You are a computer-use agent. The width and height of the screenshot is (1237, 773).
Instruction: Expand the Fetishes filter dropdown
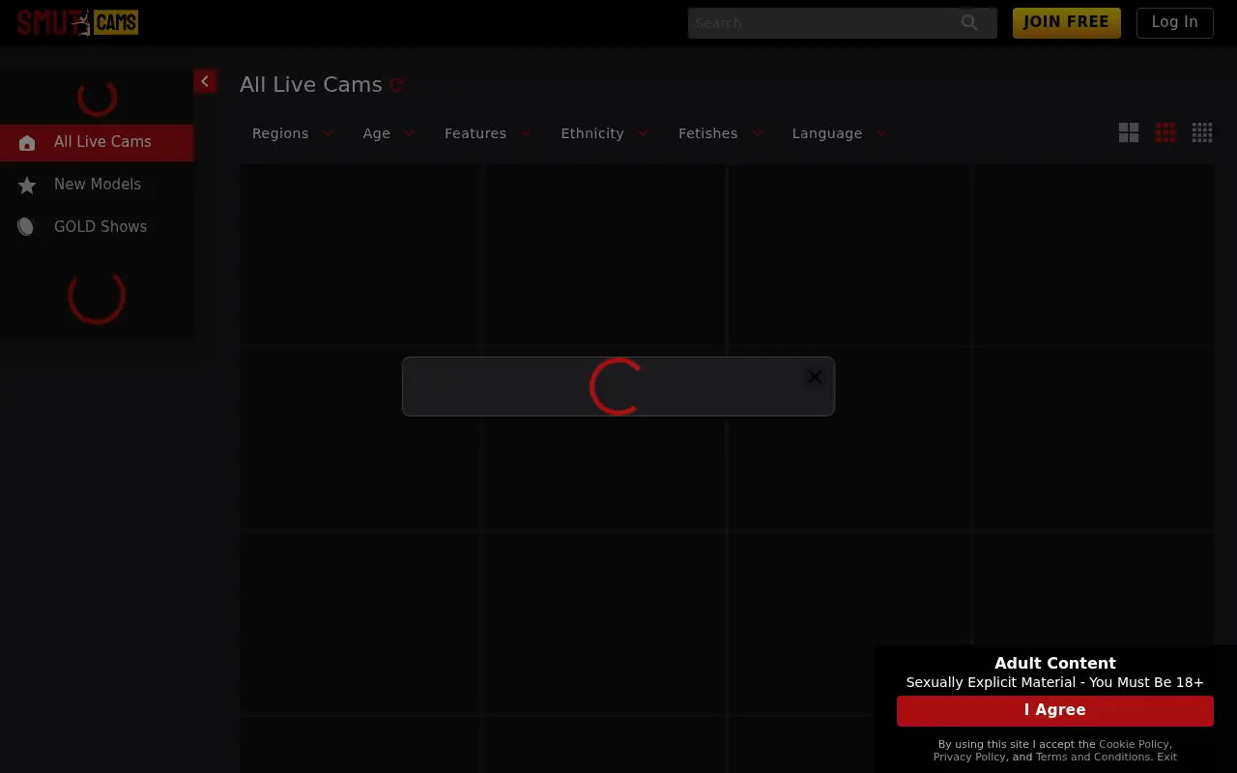pos(720,133)
